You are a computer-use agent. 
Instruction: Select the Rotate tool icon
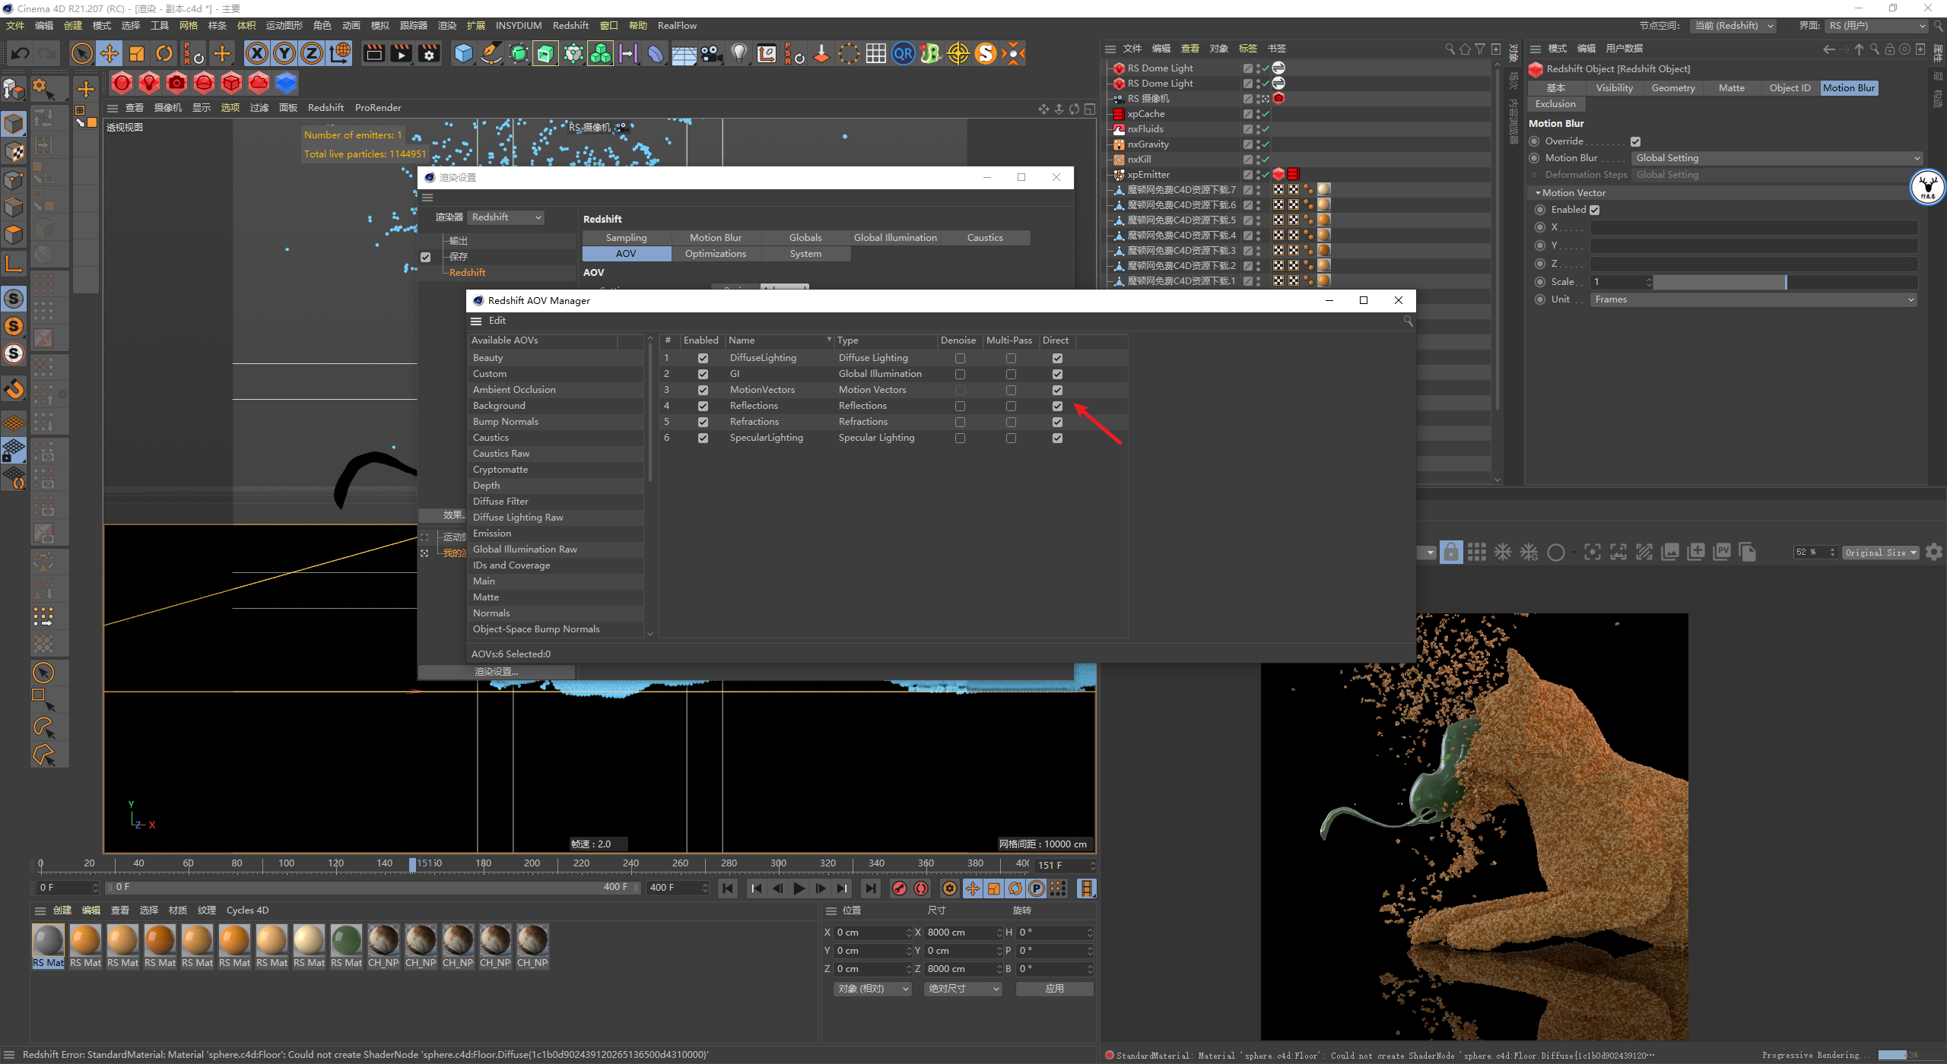click(x=164, y=54)
